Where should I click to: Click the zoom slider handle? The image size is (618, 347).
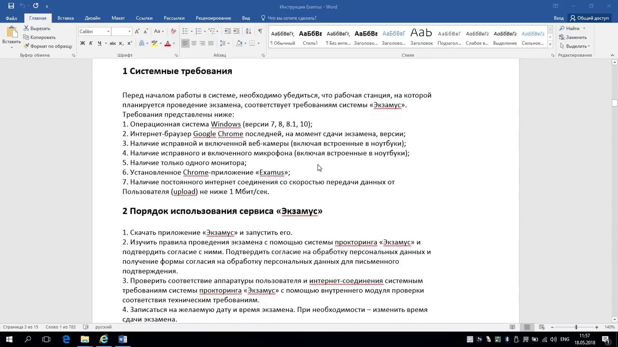coord(576,327)
